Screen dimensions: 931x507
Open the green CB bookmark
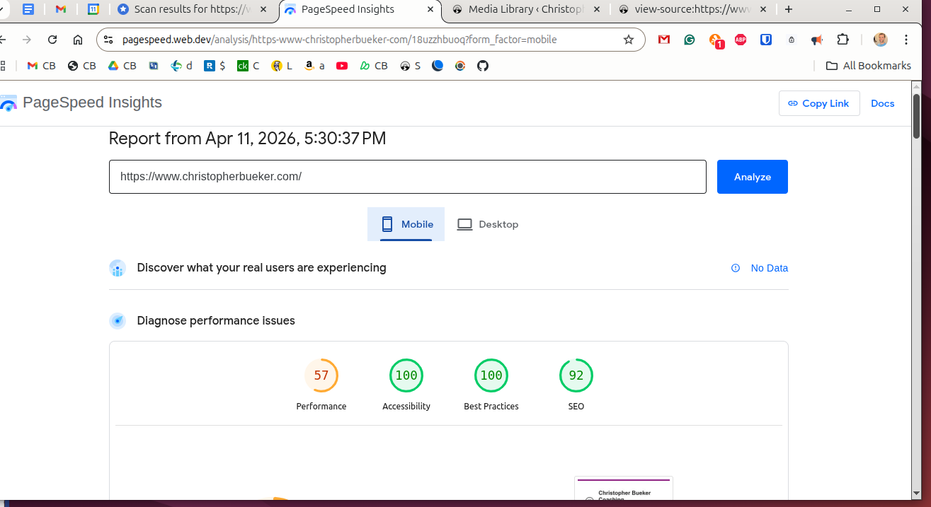(374, 66)
